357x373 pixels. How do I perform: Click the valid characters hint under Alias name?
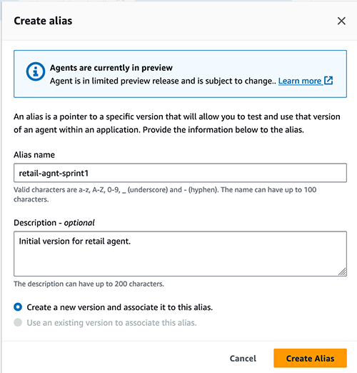coord(165,194)
